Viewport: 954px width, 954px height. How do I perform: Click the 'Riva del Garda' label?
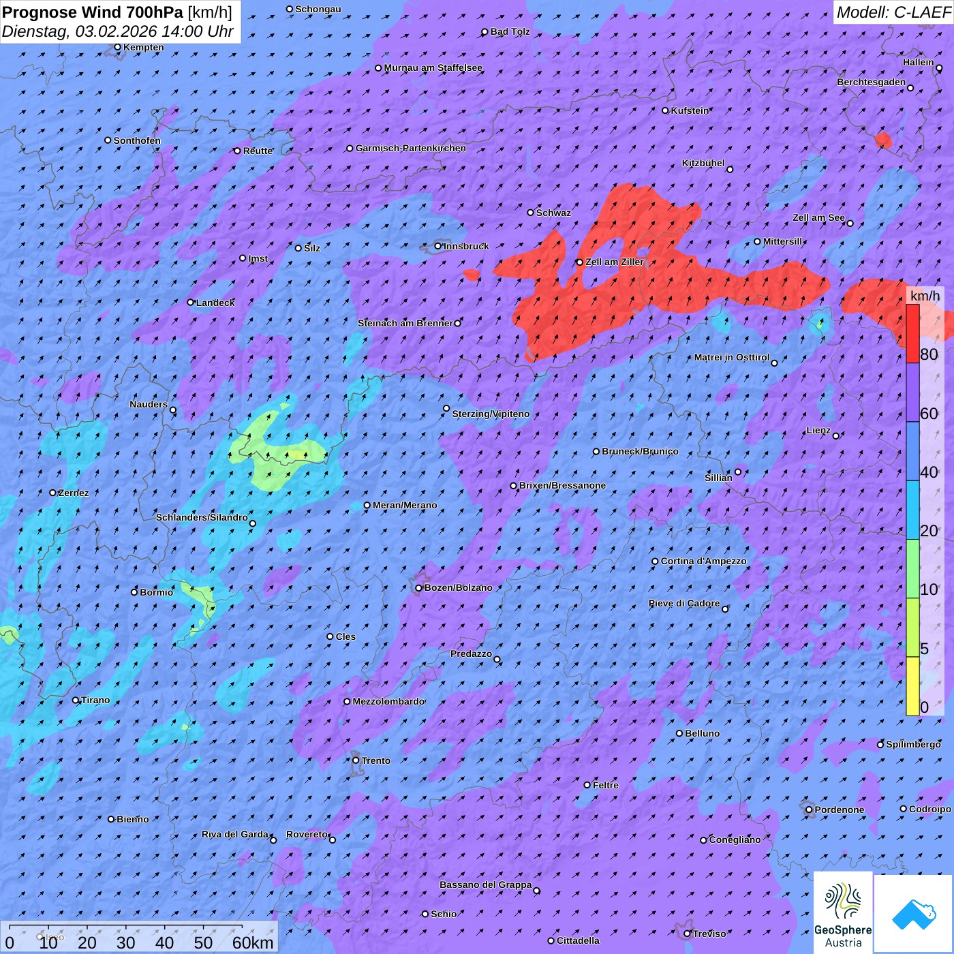tap(235, 834)
